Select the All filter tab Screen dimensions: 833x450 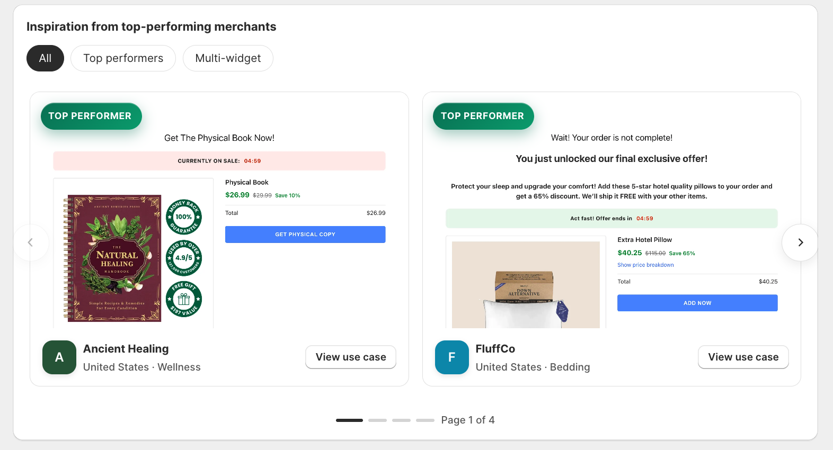click(45, 58)
